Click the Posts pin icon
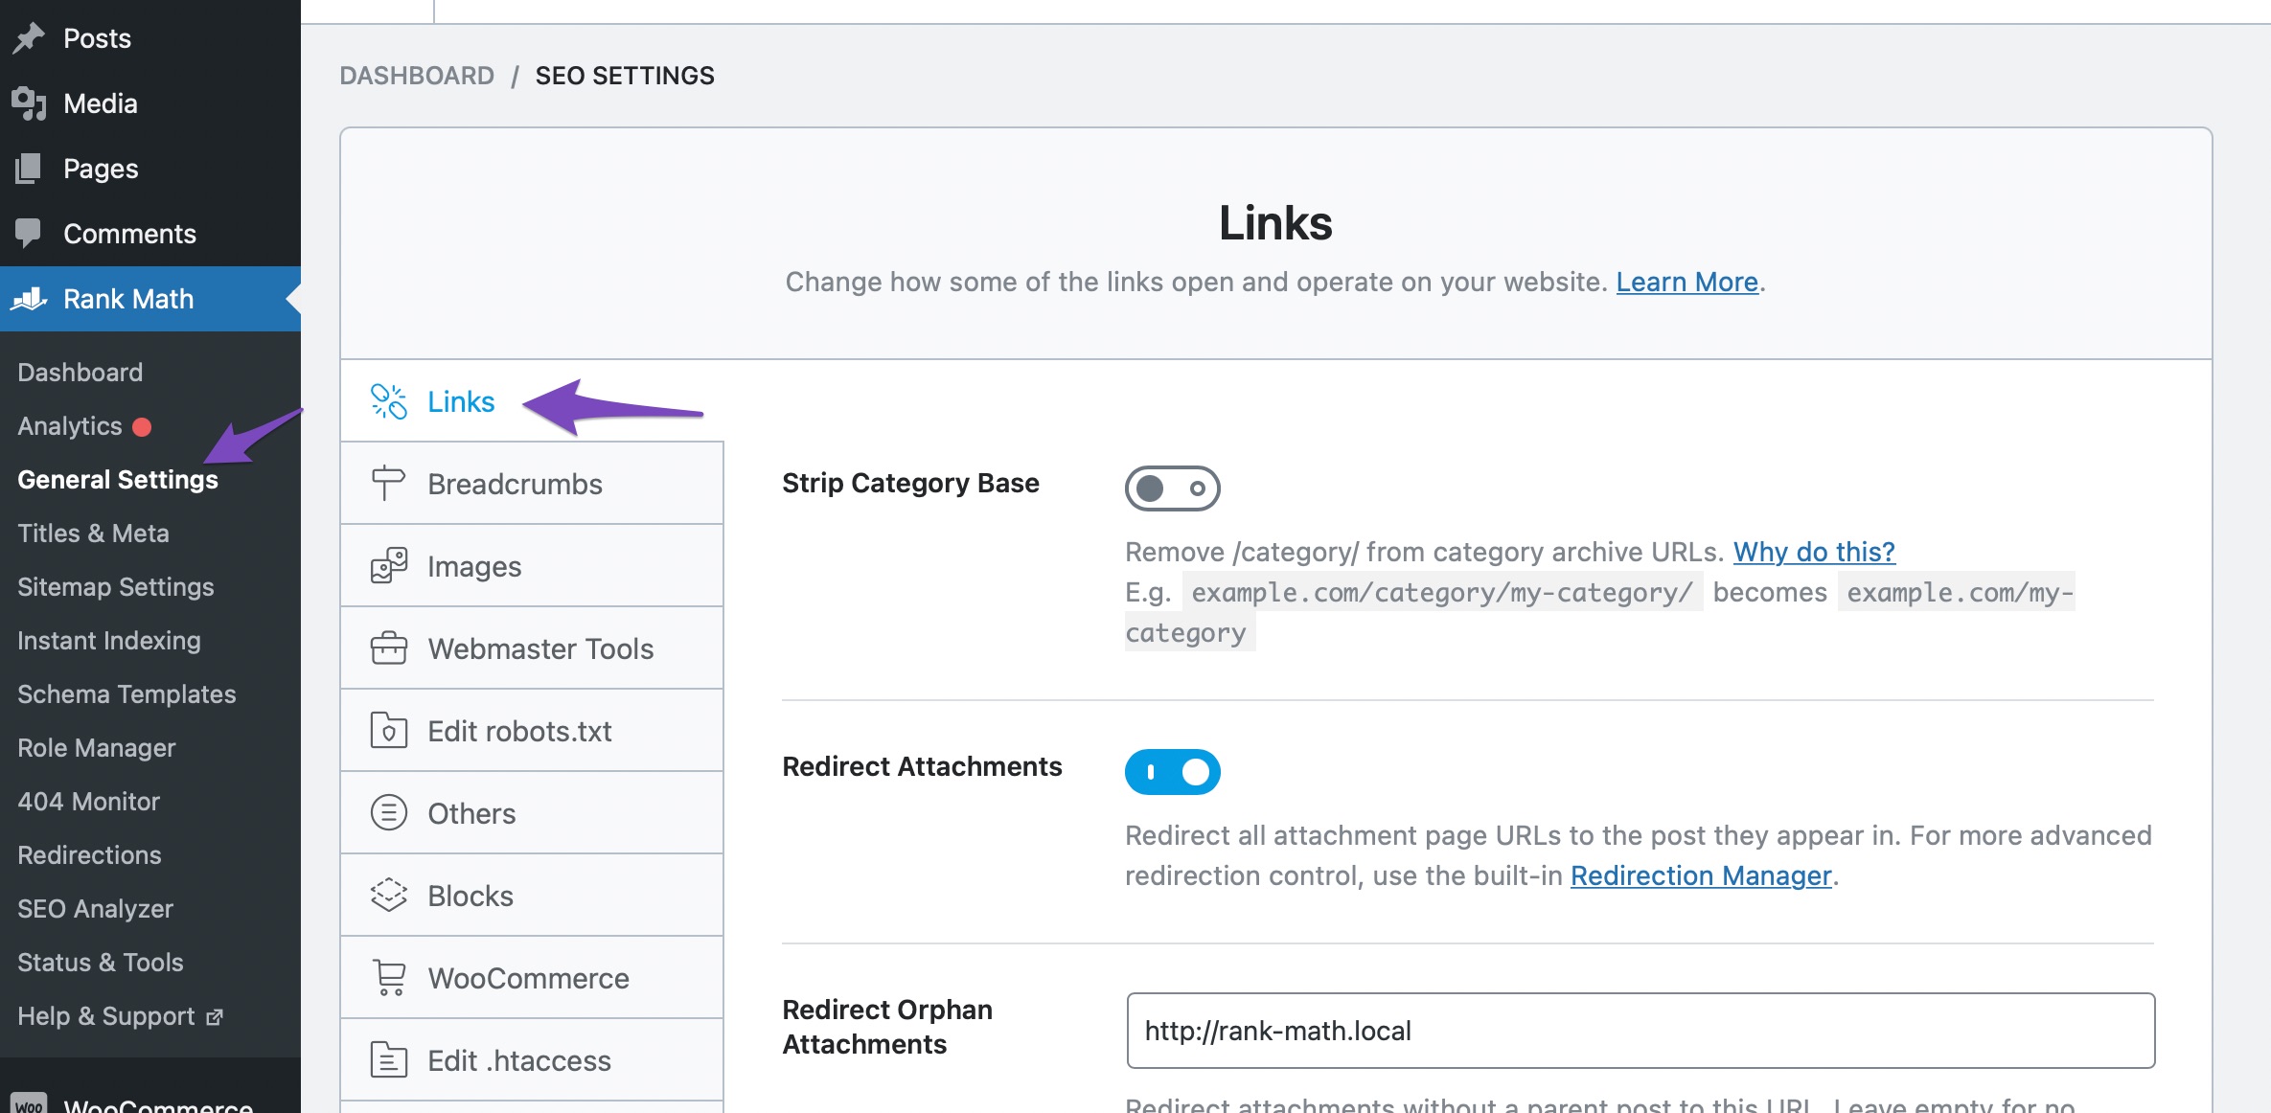2271x1113 pixels. (29, 38)
